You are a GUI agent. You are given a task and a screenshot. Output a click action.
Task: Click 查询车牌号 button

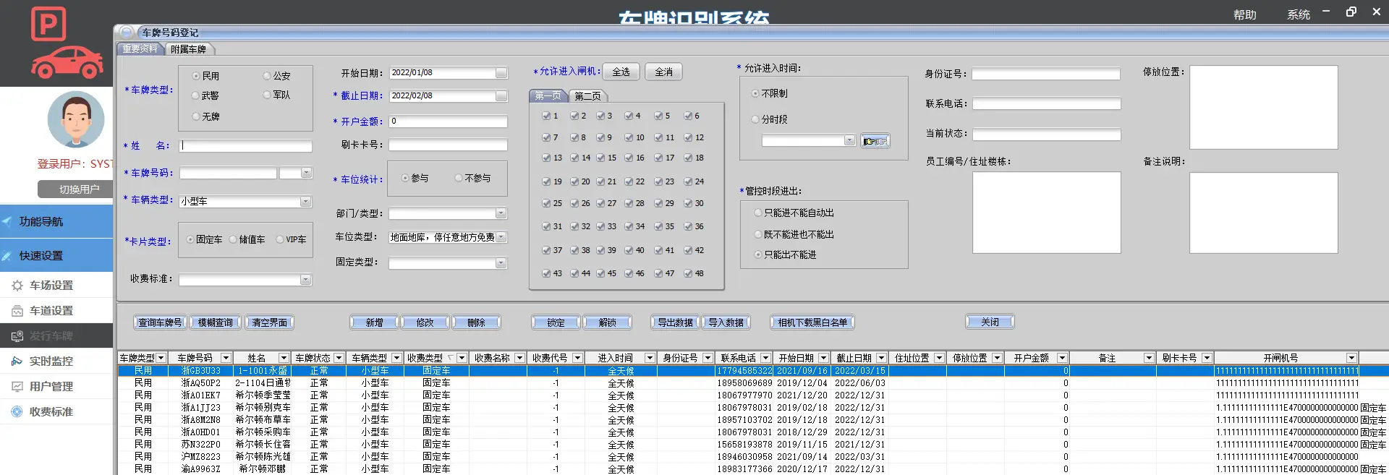[160, 322]
